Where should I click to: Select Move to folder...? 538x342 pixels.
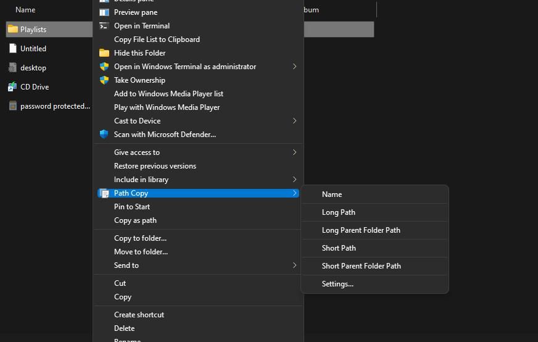(x=198, y=252)
